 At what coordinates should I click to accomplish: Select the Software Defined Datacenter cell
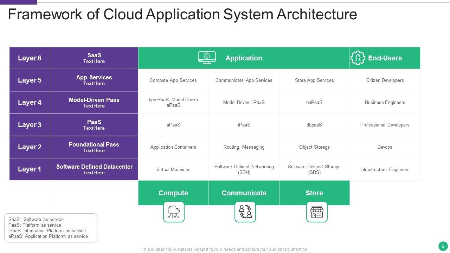pyautogui.click(x=94, y=169)
